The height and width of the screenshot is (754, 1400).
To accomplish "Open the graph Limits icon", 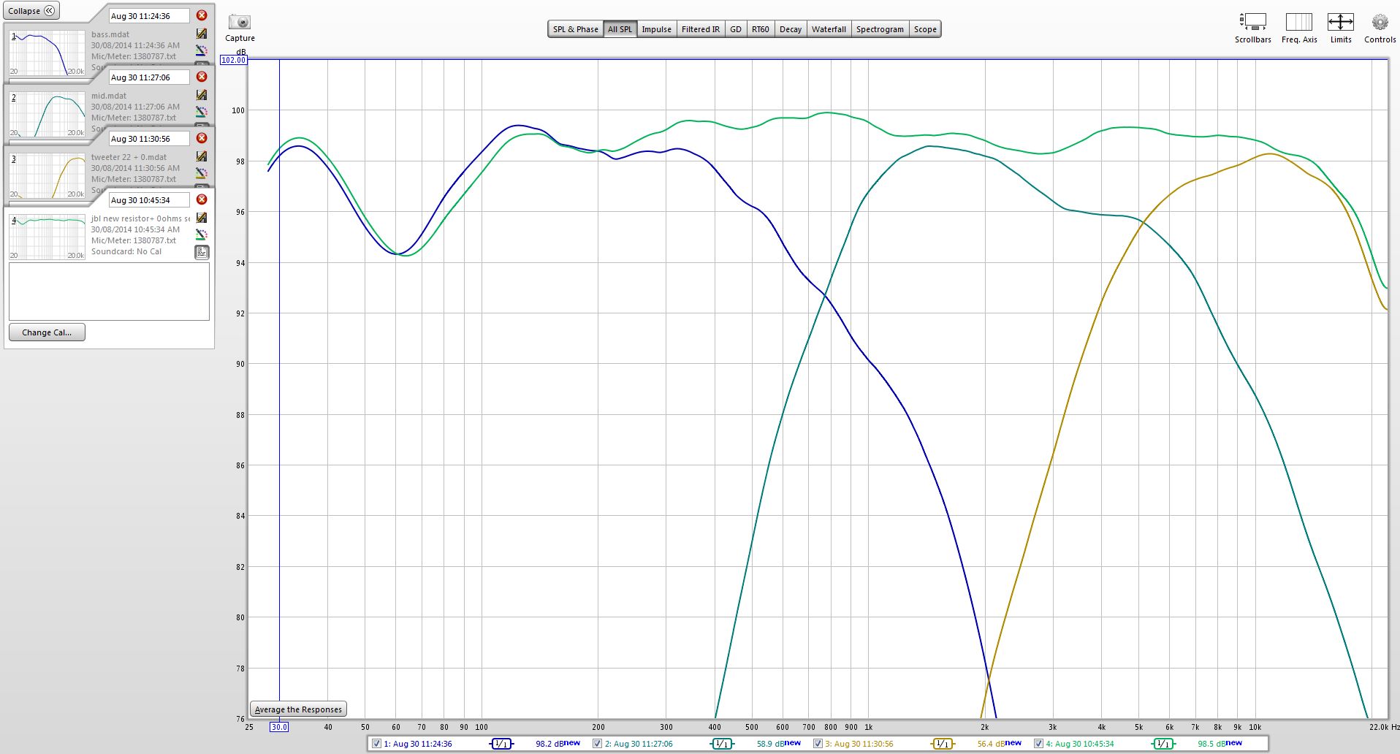I will pyautogui.click(x=1340, y=22).
